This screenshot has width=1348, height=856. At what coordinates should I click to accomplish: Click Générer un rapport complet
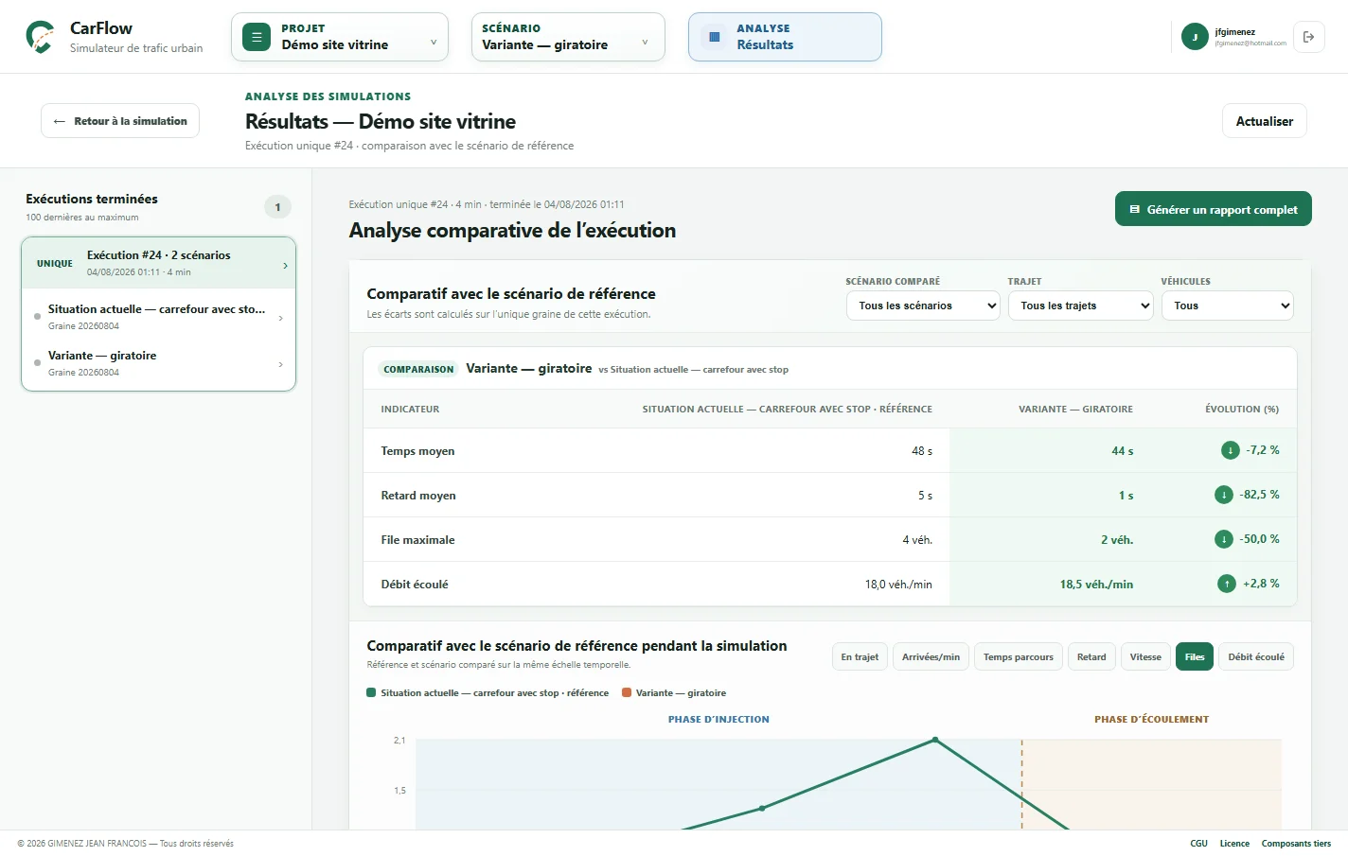coord(1214,210)
